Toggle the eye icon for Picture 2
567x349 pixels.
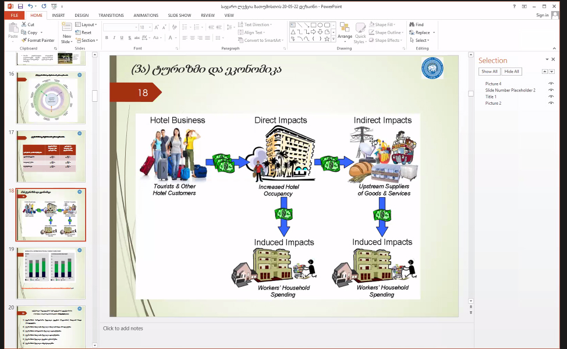(x=551, y=103)
